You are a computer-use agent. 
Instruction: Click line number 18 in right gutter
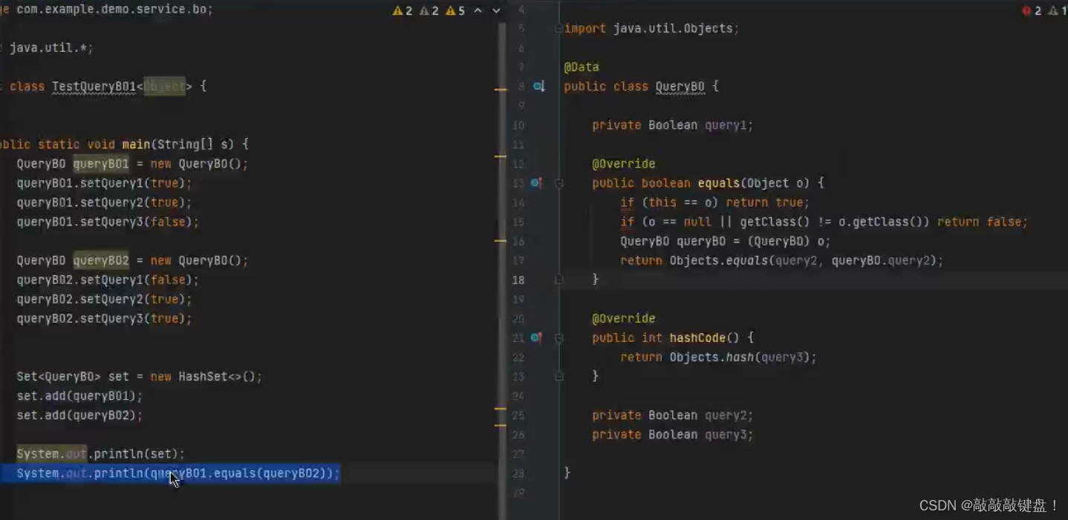[518, 280]
